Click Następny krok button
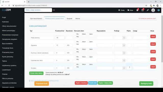This screenshot has width=163, height=92. pyautogui.click(x=146, y=84)
